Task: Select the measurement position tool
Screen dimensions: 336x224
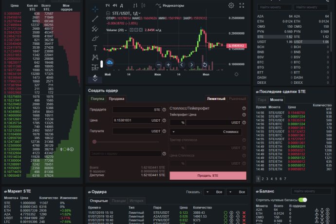Action: (x=95, y=67)
